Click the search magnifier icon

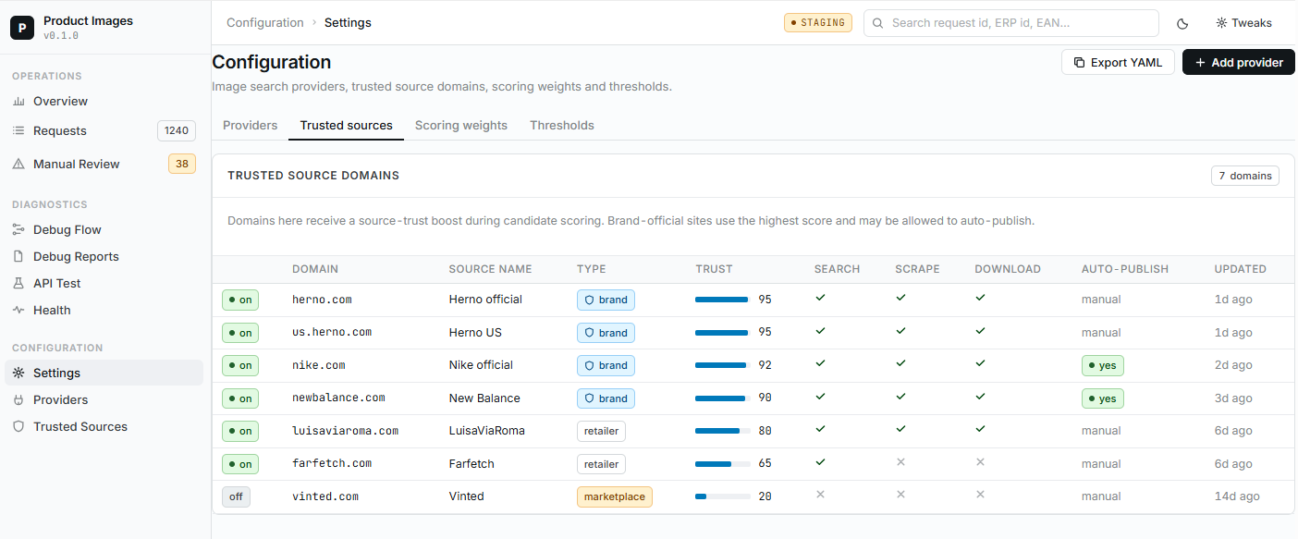click(x=878, y=23)
